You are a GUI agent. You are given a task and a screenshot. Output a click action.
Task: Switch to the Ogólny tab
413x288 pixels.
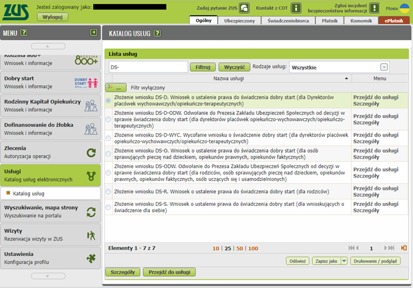pyautogui.click(x=203, y=20)
